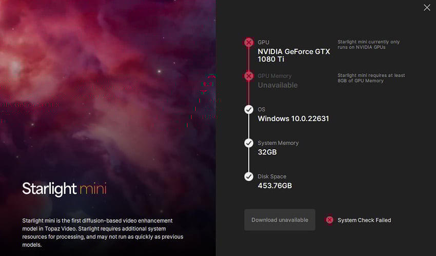Click the 453.76GB Disk Space value
The width and height of the screenshot is (436, 256).
[275, 186]
